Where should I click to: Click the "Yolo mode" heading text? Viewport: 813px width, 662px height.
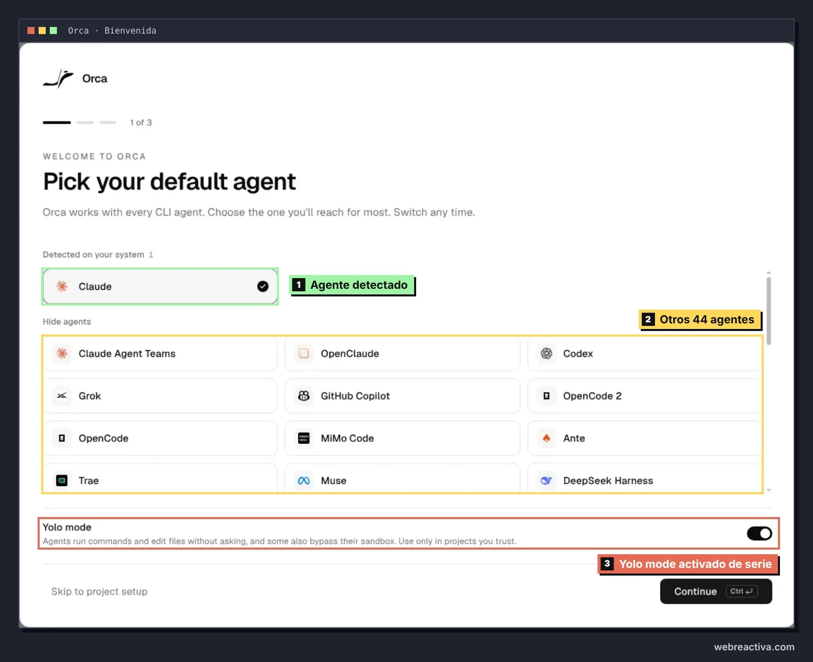67,527
